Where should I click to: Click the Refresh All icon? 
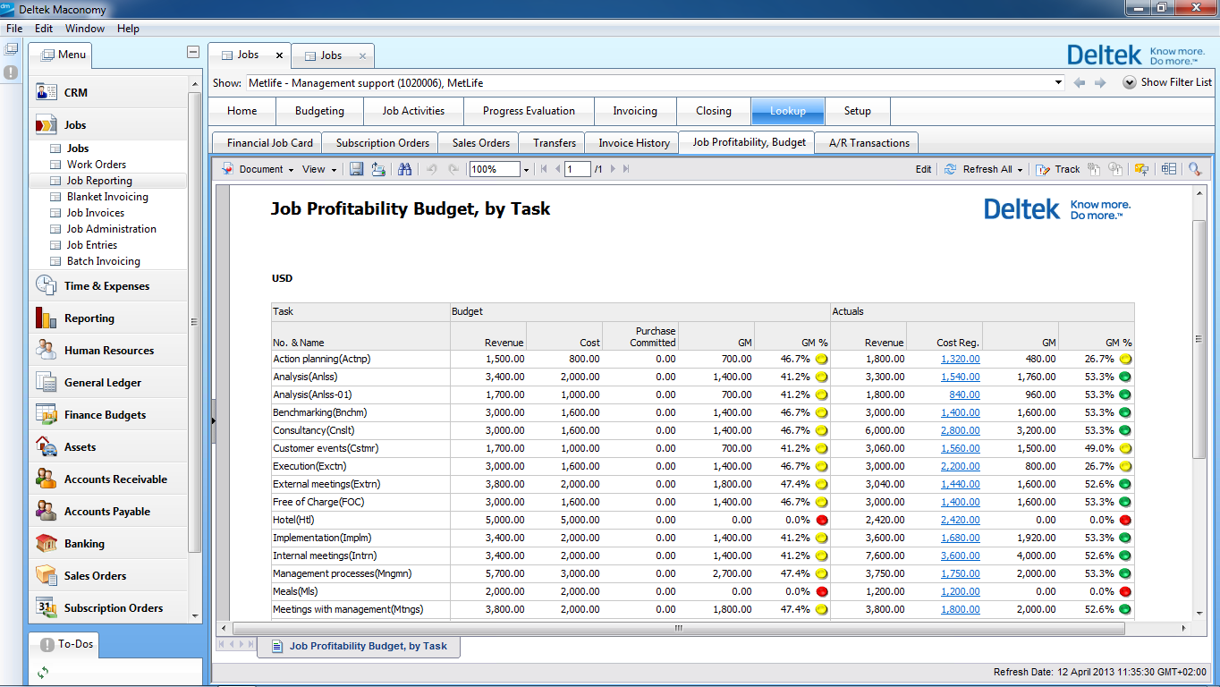pos(950,169)
